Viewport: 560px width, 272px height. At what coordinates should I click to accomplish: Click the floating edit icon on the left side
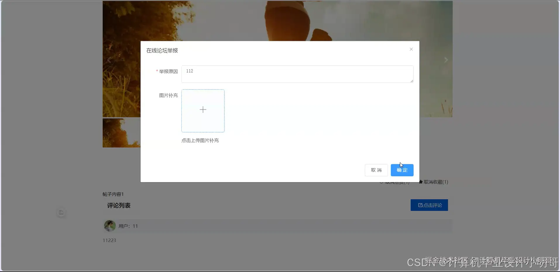pos(61,212)
